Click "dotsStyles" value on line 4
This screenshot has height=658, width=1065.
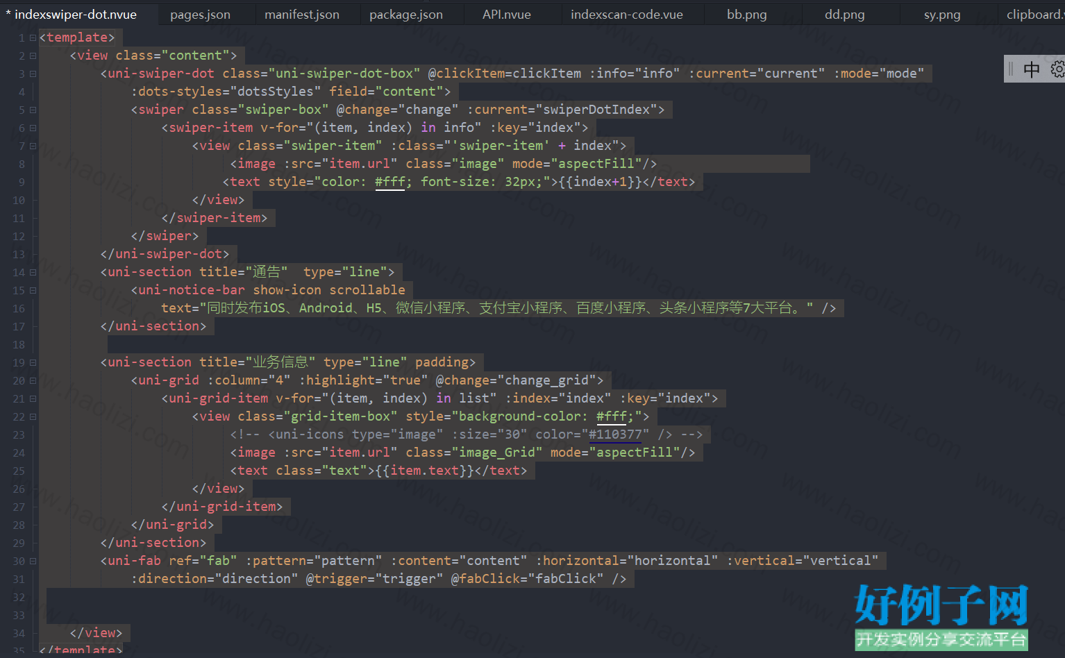click(276, 92)
